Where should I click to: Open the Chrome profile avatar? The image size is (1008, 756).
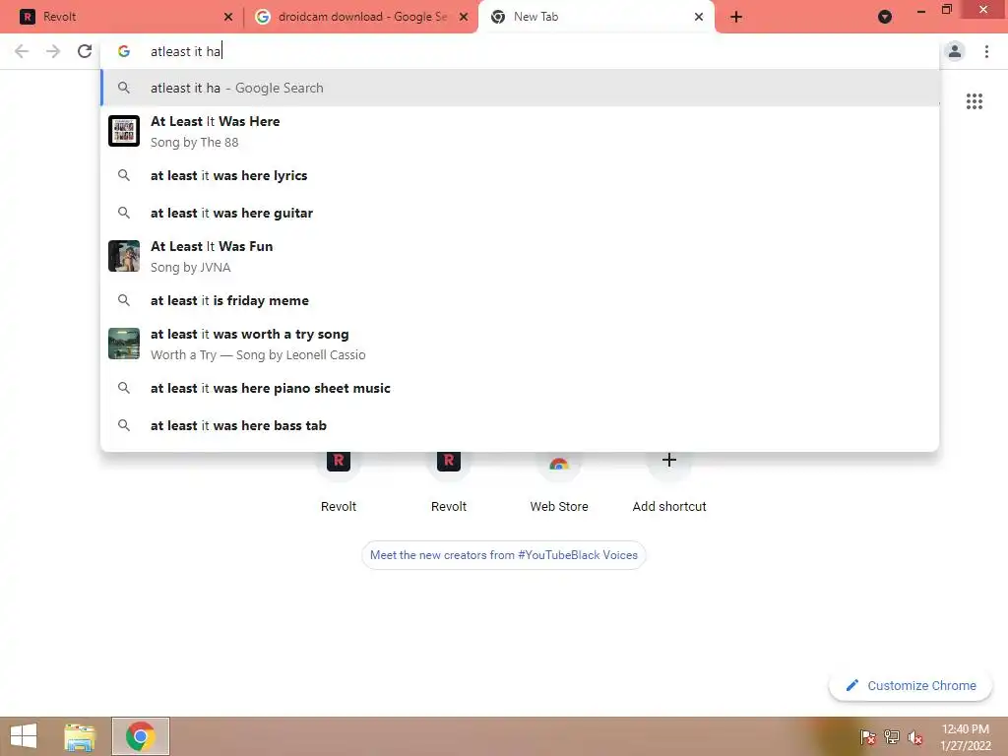(955, 51)
